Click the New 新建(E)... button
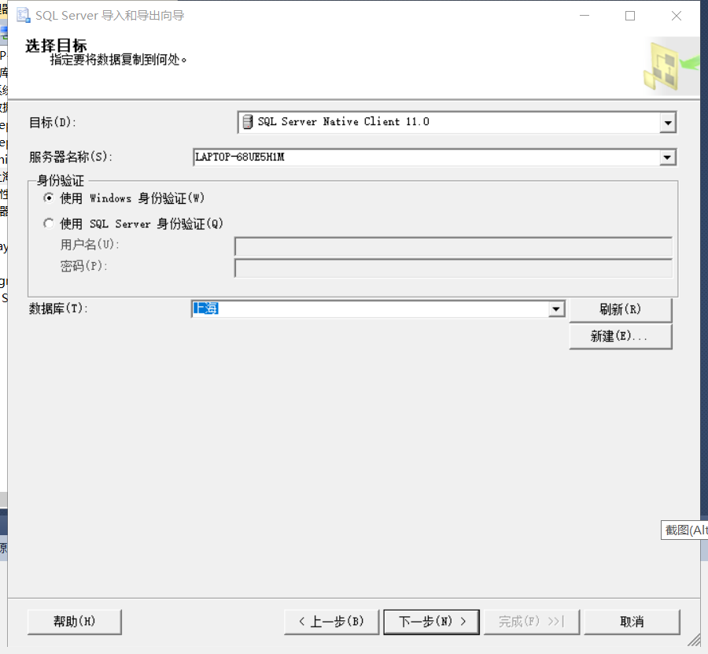This screenshot has width=708, height=654. coord(621,337)
